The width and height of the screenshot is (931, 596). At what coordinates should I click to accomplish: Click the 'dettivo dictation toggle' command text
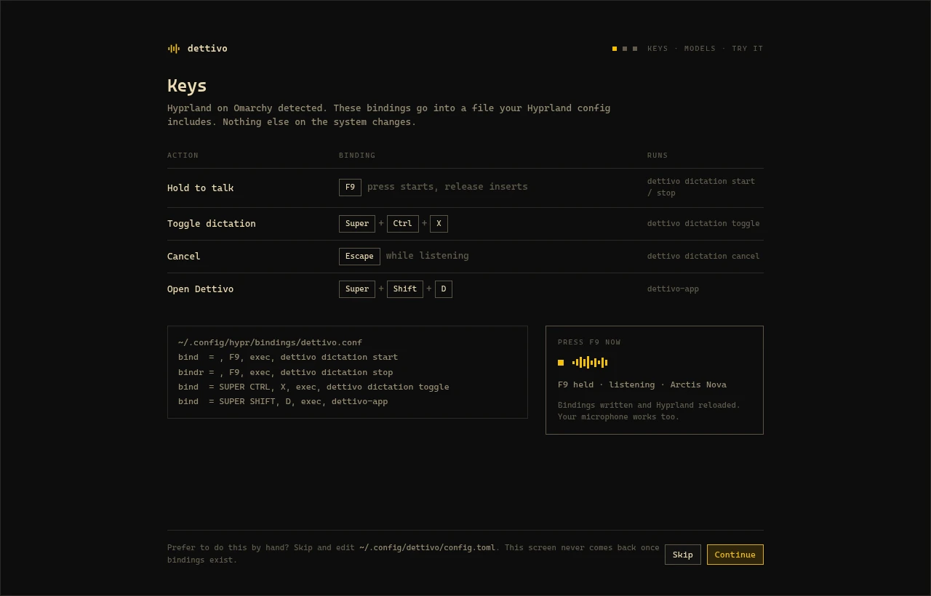click(703, 224)
